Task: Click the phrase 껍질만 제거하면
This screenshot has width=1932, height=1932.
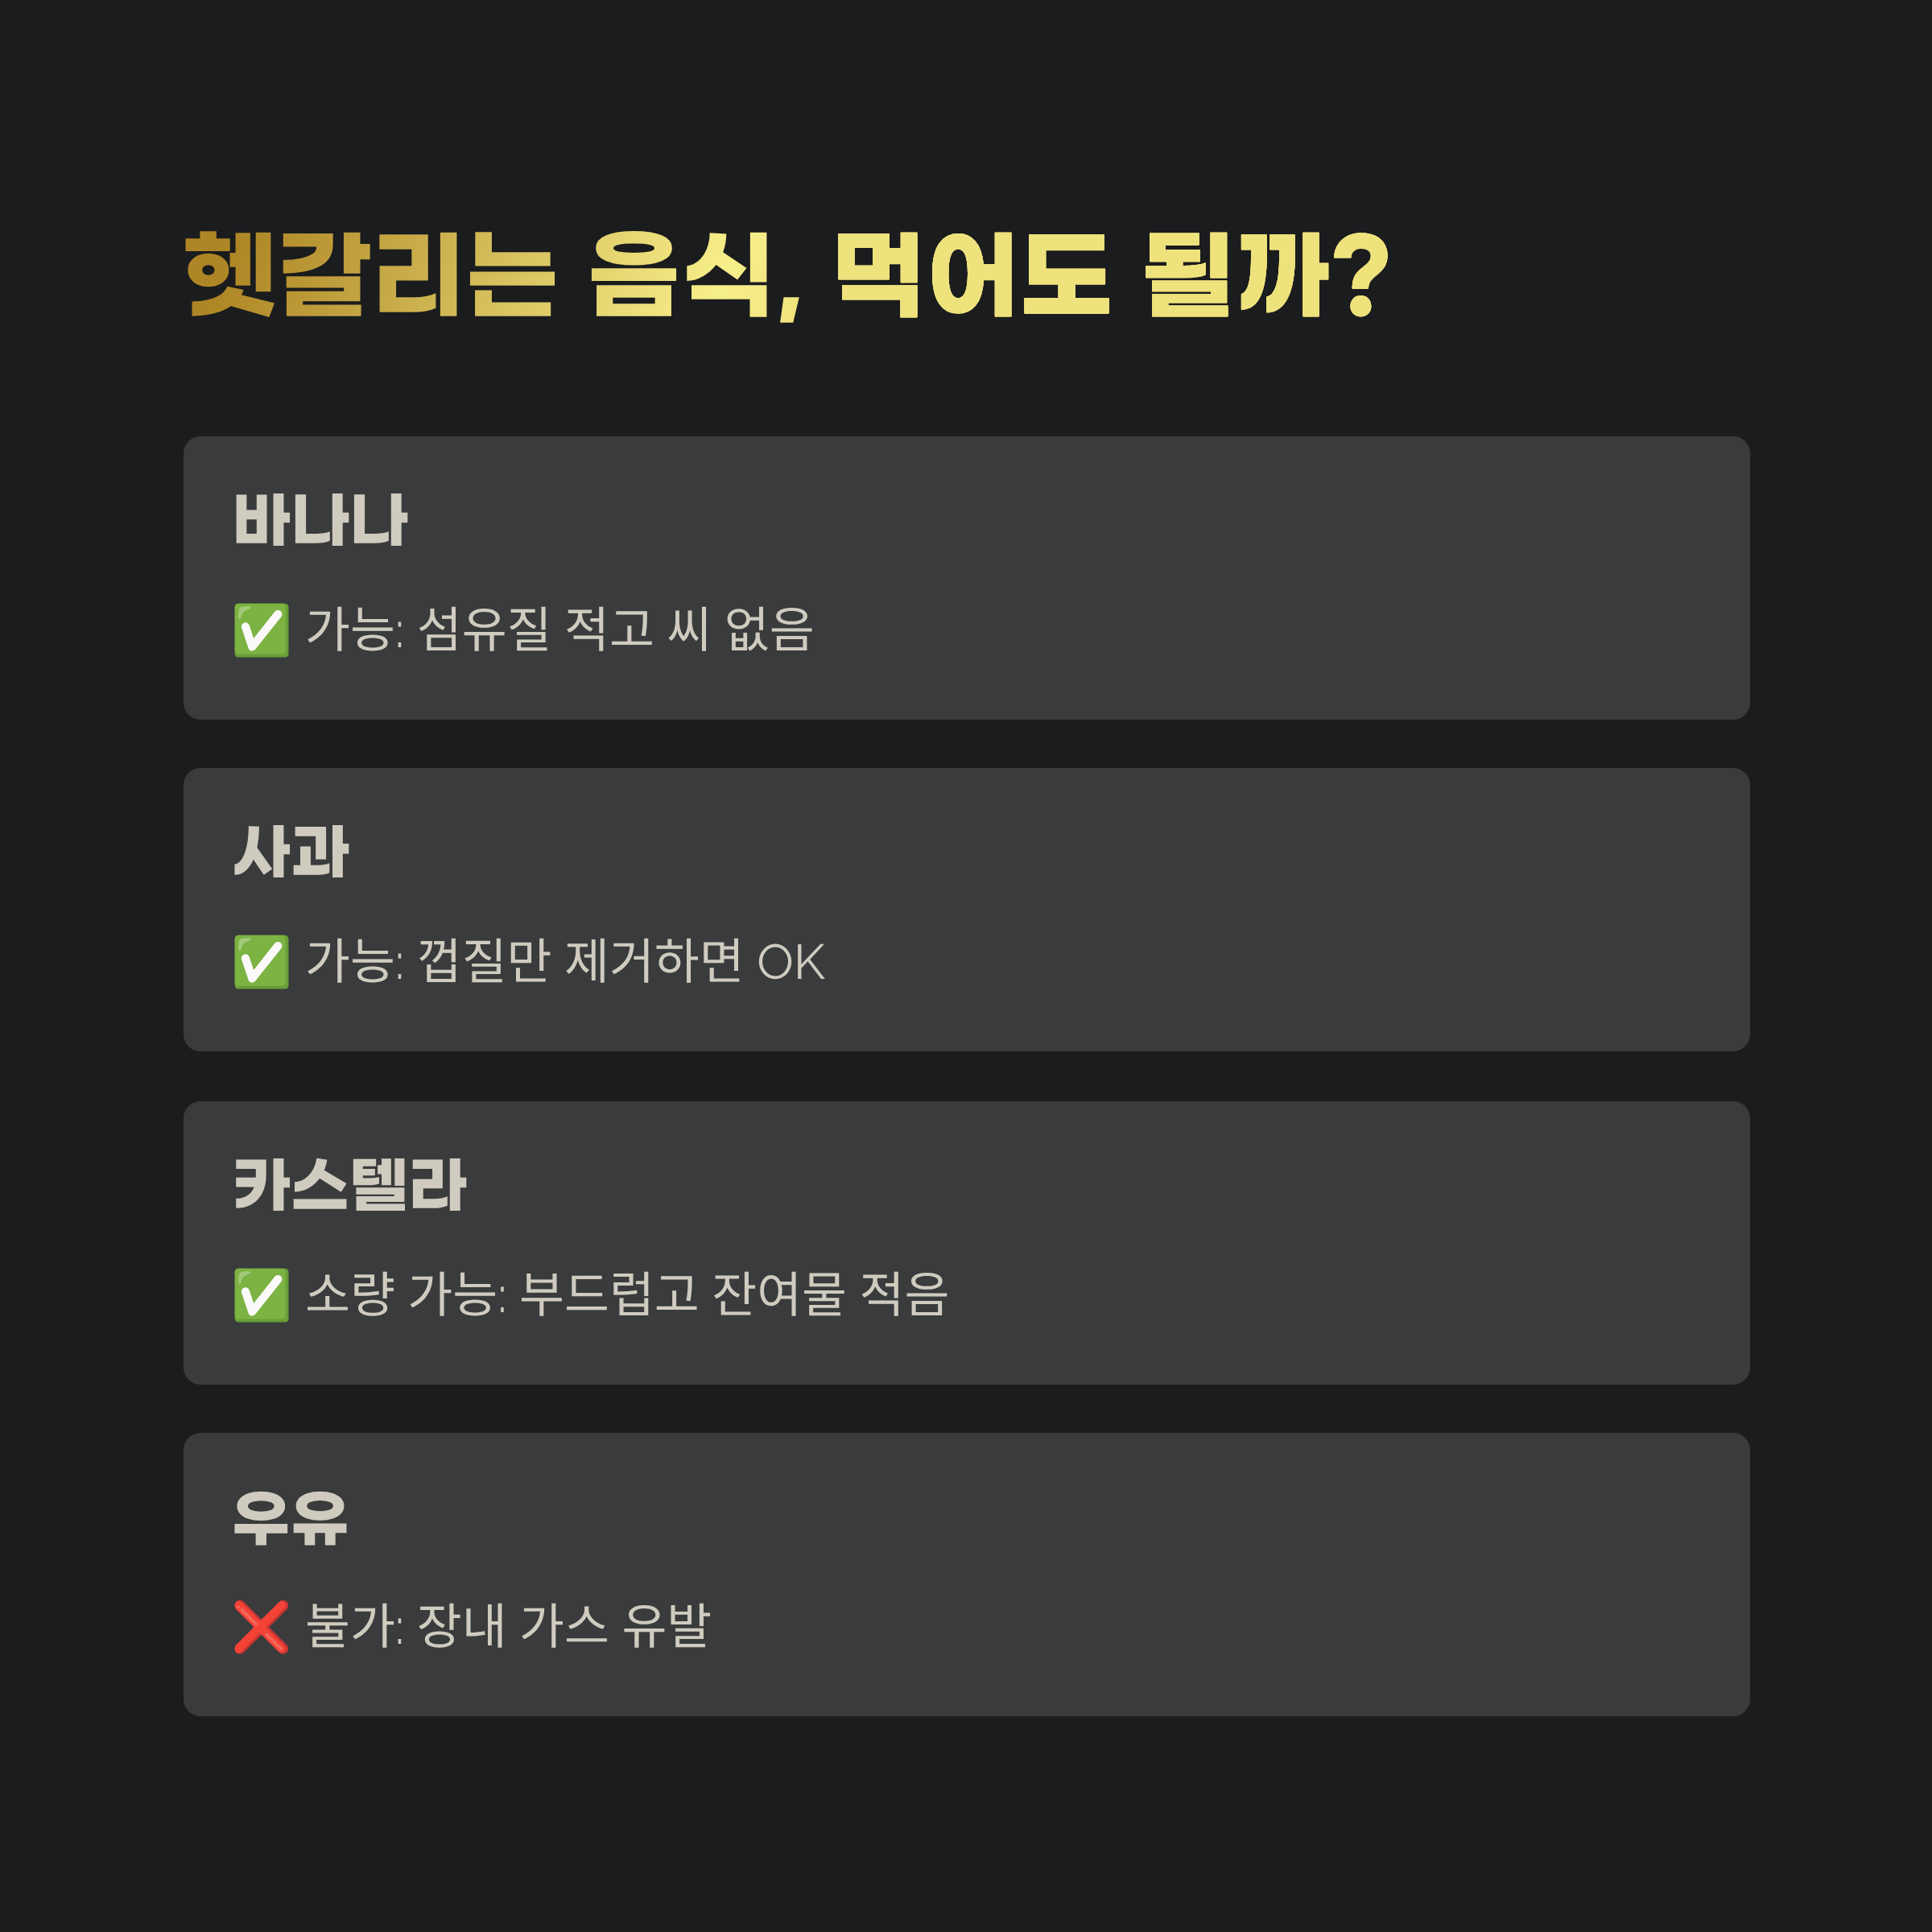Action: click(580, 961)
